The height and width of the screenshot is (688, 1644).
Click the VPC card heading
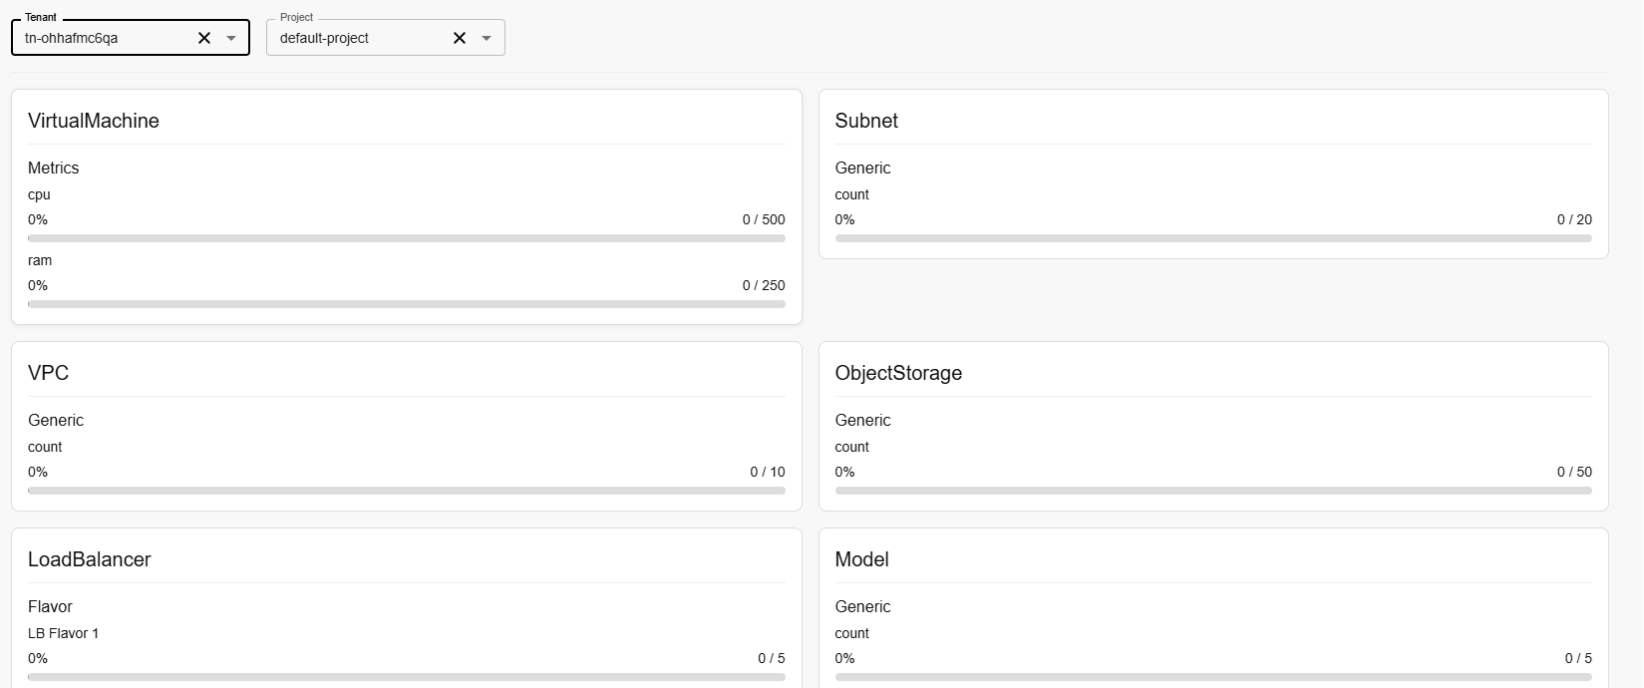pyautogui.click(x=48, y=373)
